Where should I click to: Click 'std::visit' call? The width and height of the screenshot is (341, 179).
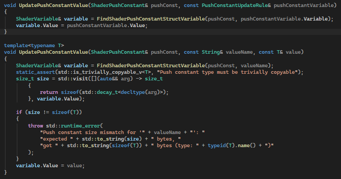point(73,79)
